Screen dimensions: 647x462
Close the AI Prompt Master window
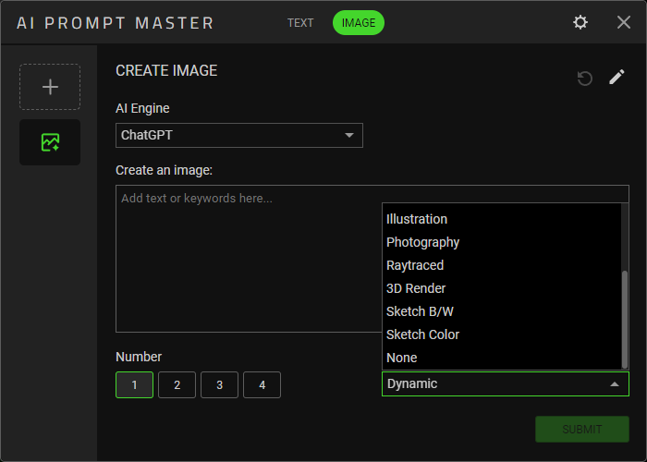[x=624, y=22]
